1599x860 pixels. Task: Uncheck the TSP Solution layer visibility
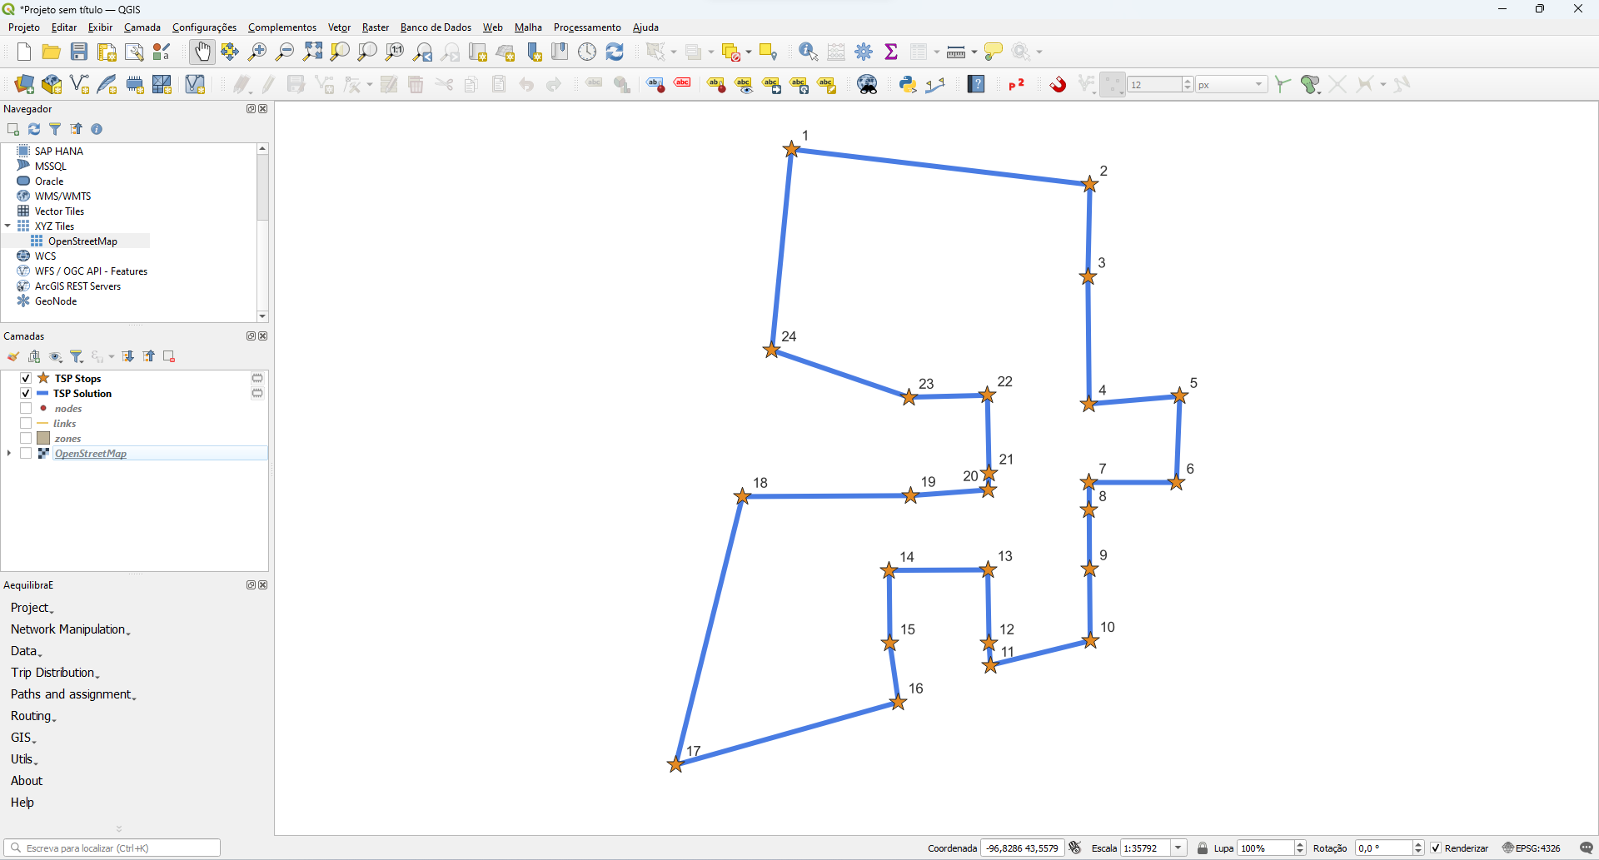pos(26,393)
